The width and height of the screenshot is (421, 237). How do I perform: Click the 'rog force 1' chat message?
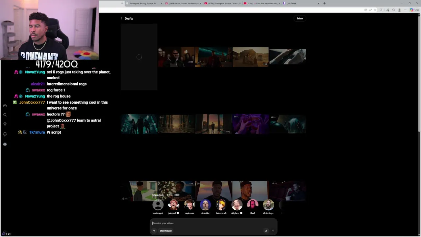[x=56, y=90]
